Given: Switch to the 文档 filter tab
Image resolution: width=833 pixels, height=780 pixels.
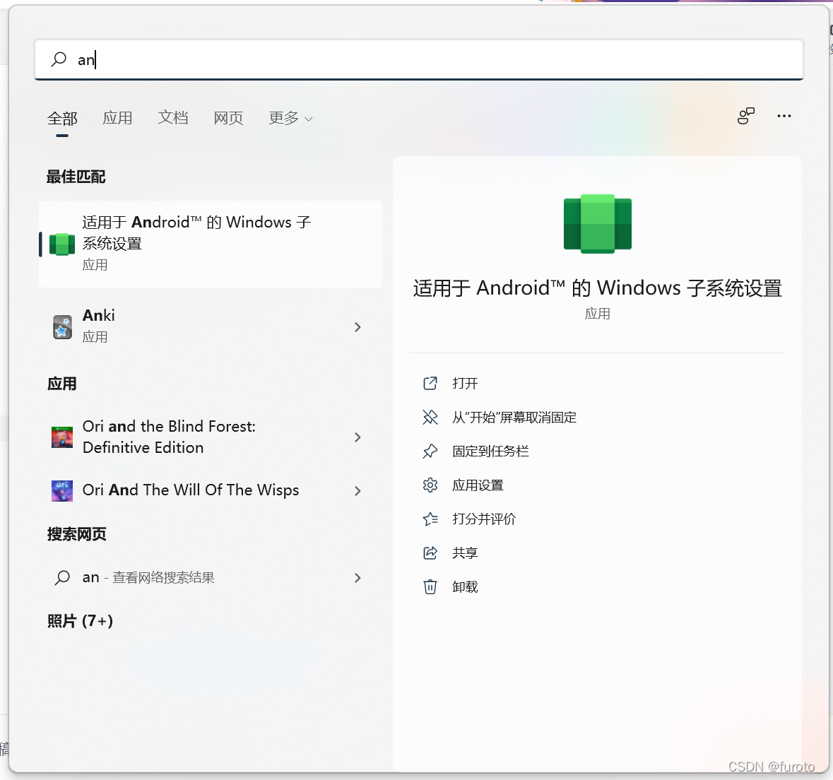Looking at the screenshot, I should click(x=172, y=118).
